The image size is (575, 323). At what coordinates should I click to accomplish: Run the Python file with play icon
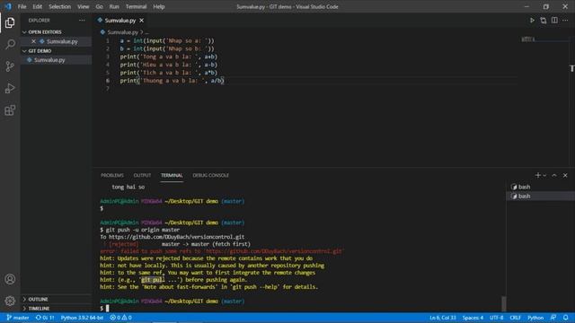point(532,21)
